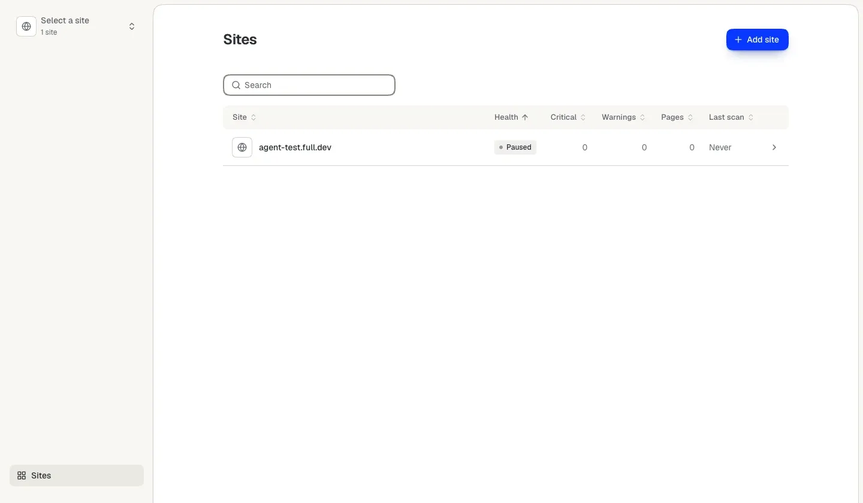
Task: Open the Select a site dropdown
Action: click(x=77, y=26)
